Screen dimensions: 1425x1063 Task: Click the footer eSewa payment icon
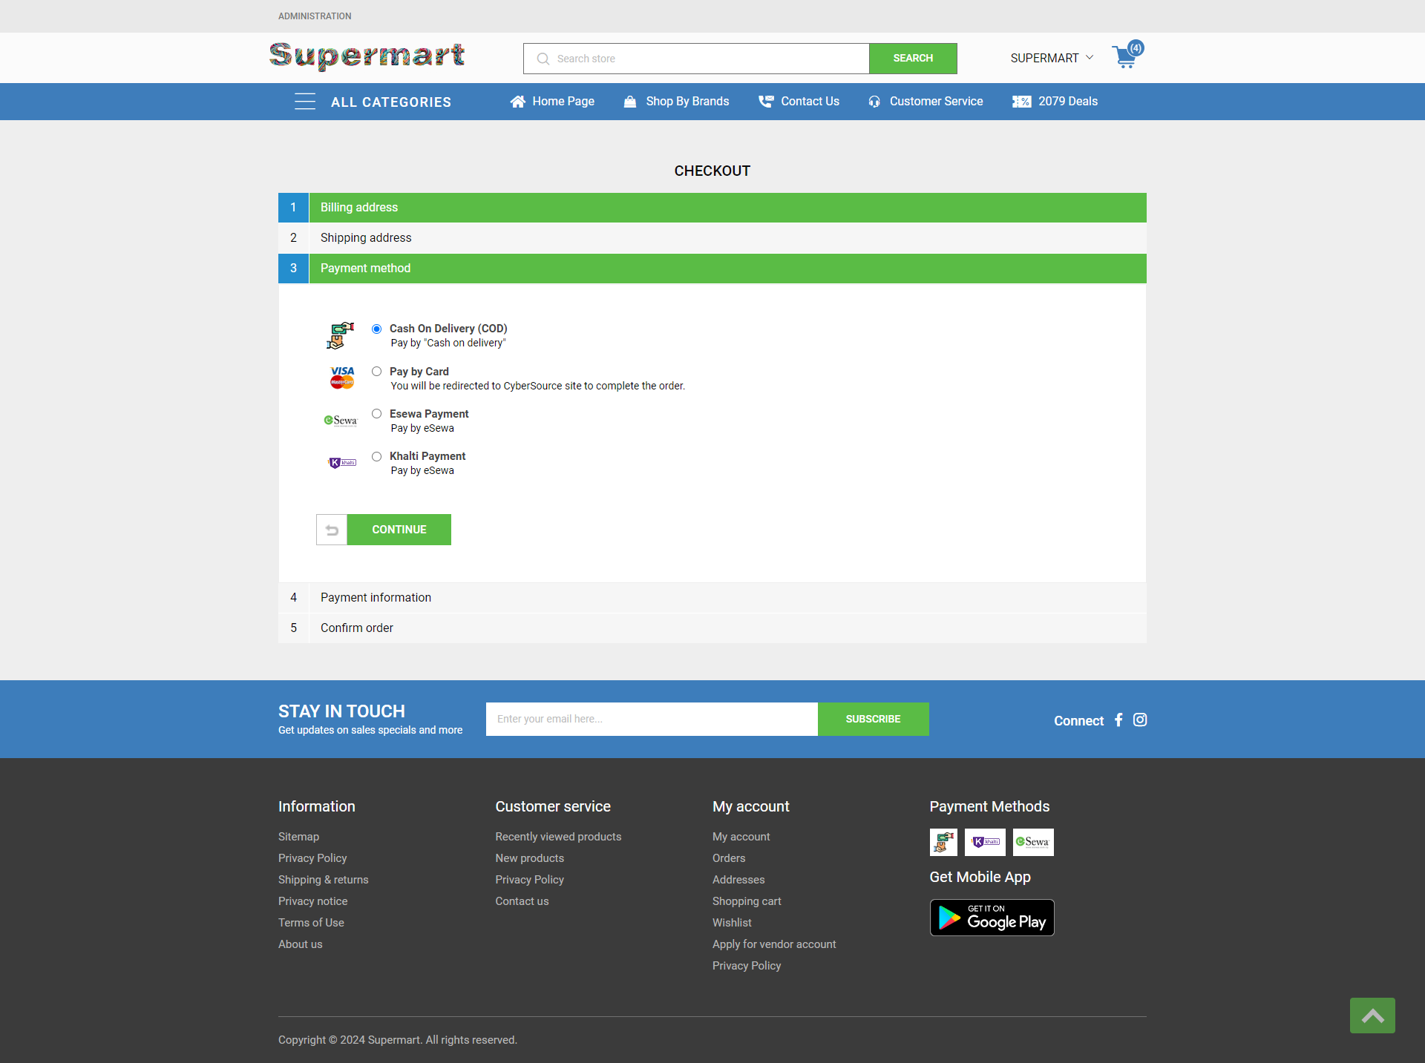pyautogui.click(x=1033, y=842)
